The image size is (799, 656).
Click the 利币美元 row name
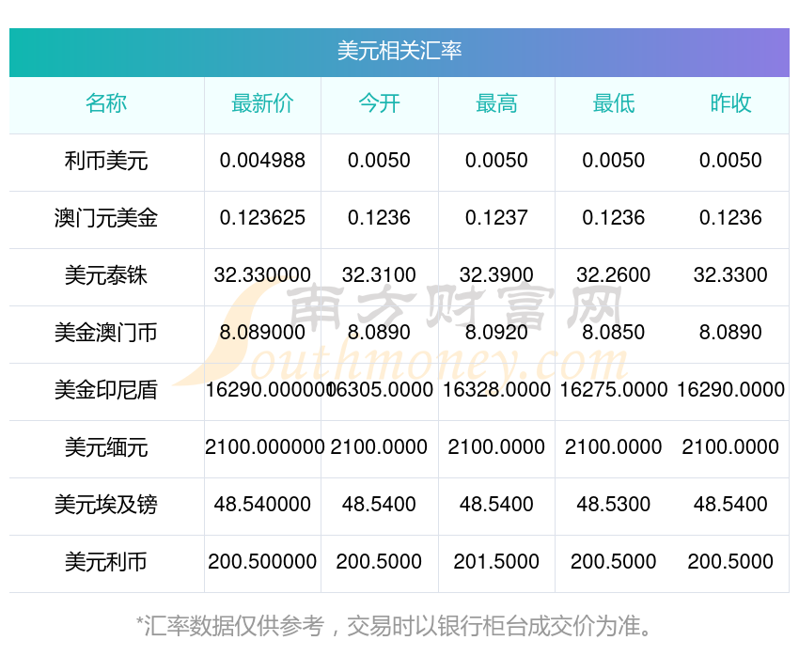(106, 161)
